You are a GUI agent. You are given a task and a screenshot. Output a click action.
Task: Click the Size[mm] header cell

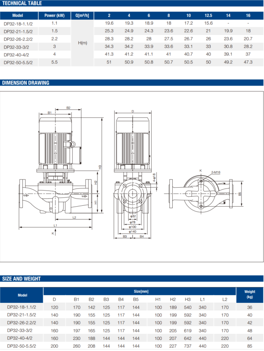[139, 291]
